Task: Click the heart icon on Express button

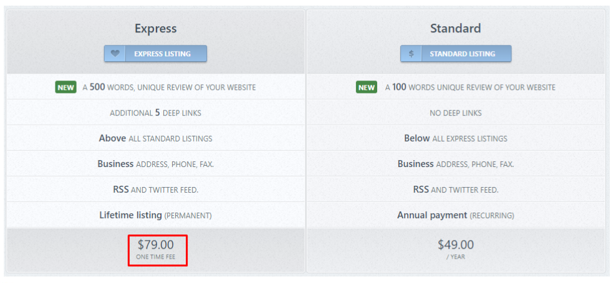Action: pyautogui.click(x=115, y=54)
